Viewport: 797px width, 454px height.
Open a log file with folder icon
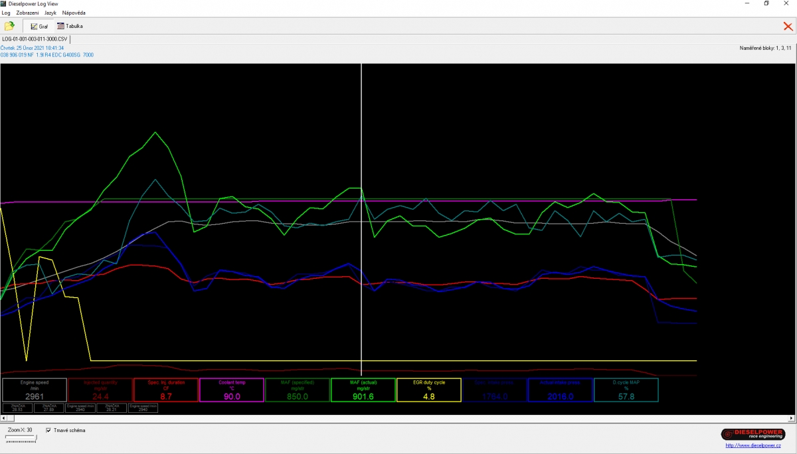pos(9,26)
